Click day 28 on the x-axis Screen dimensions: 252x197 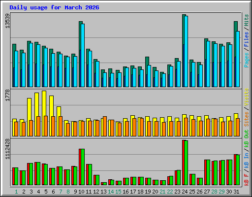(214, 192)
